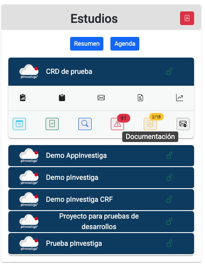Click the red PDF export icon in the header

point(187,18)
